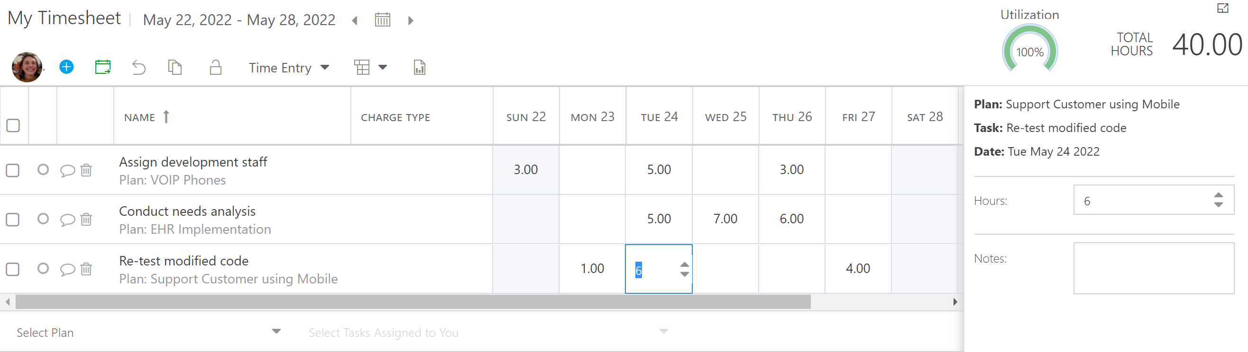1248x352 pixels.
Task: Click the undo icon
Action: [x=139, y=68]
